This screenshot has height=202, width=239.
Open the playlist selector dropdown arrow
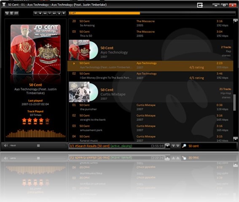tap(167, 146)
